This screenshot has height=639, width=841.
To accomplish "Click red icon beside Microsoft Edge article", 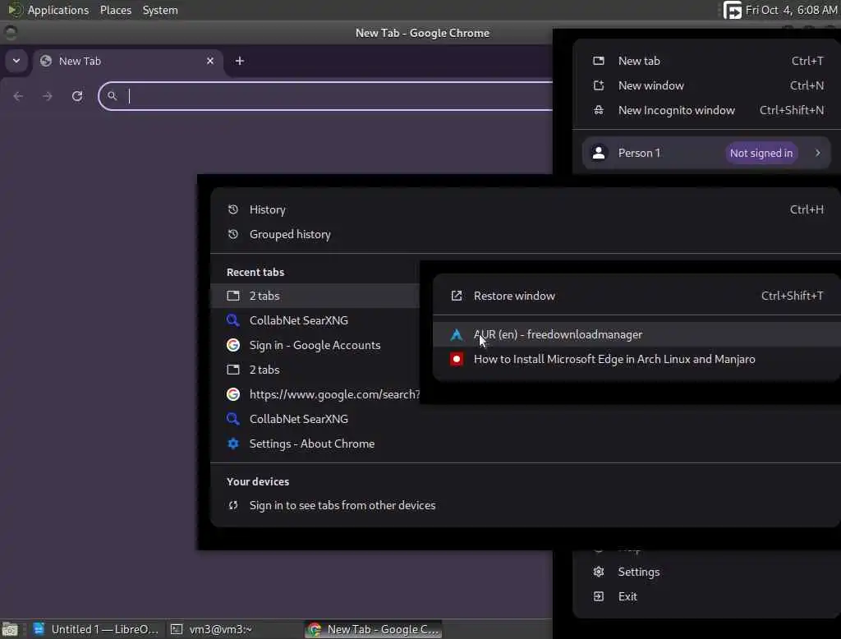I will point(457,360).
